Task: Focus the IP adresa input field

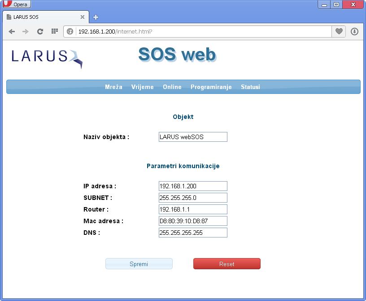Action: 193,186
